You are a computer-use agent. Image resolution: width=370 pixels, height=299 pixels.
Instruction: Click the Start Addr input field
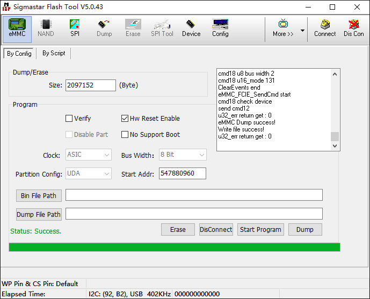click(183, 173)
